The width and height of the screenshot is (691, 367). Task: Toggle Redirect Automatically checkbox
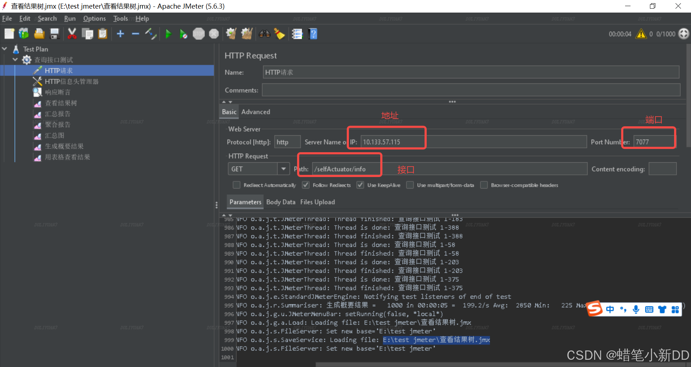pyautogui.click(x=236, y=185)
